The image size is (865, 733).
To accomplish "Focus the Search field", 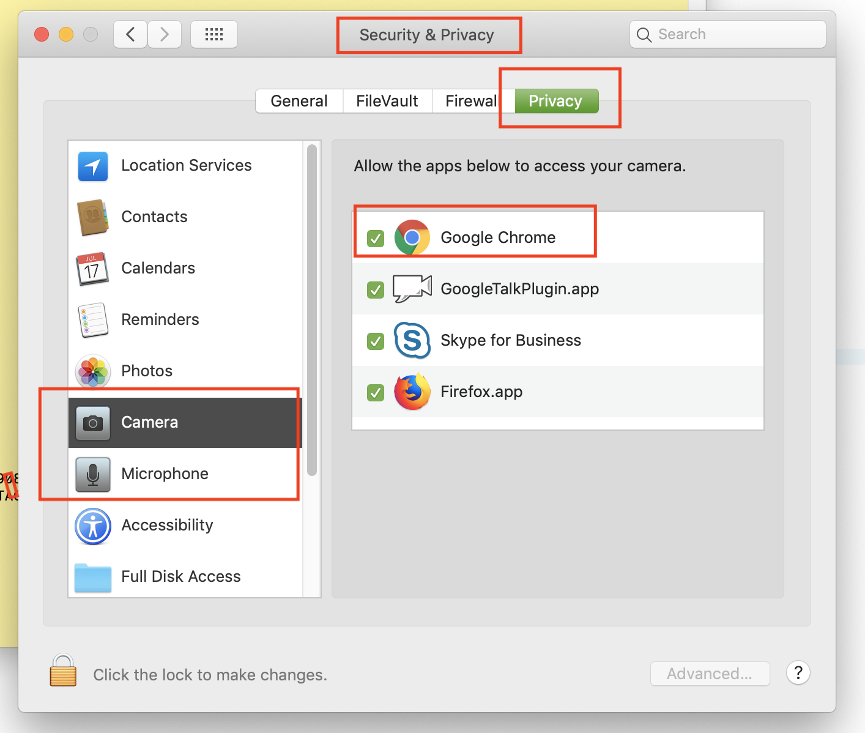I will pos(728,34).
